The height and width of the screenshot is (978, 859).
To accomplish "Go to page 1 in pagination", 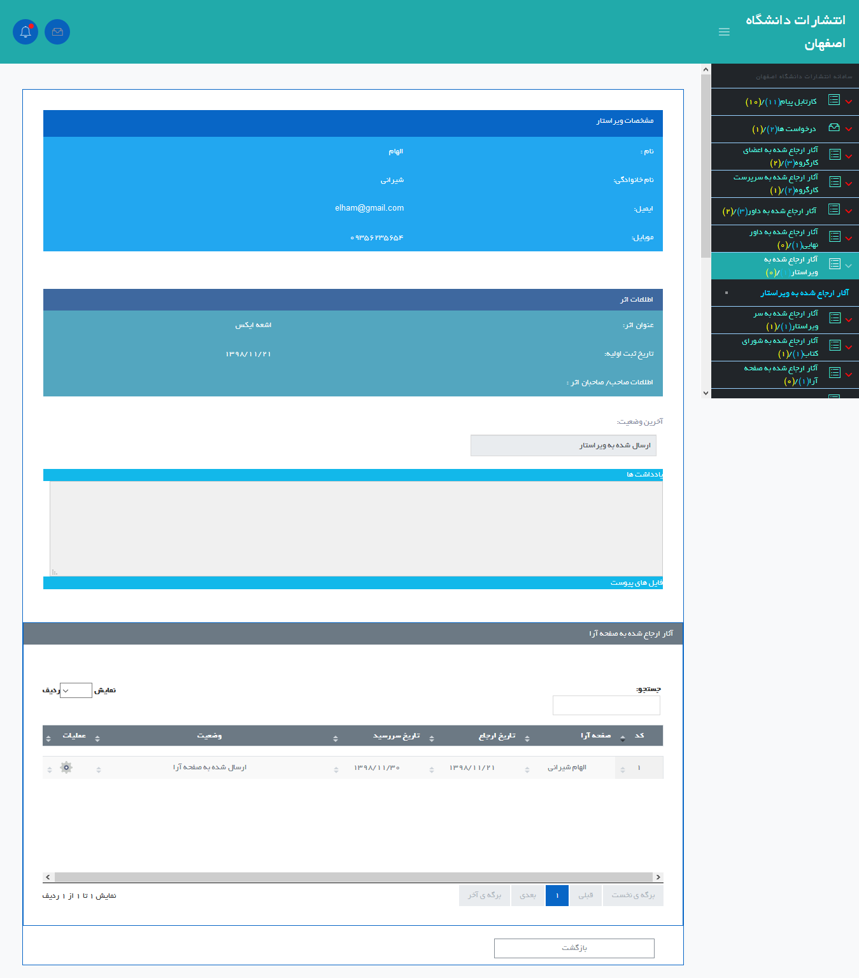I will 557,895.
